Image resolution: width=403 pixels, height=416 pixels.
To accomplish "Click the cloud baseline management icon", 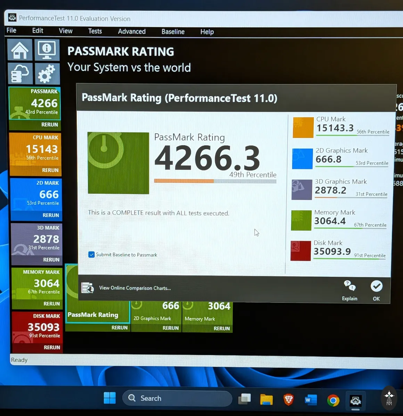I will tap(20, 73).
